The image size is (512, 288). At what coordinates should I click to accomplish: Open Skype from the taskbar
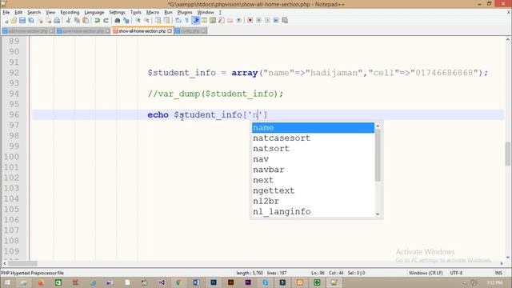pos(265,282)
